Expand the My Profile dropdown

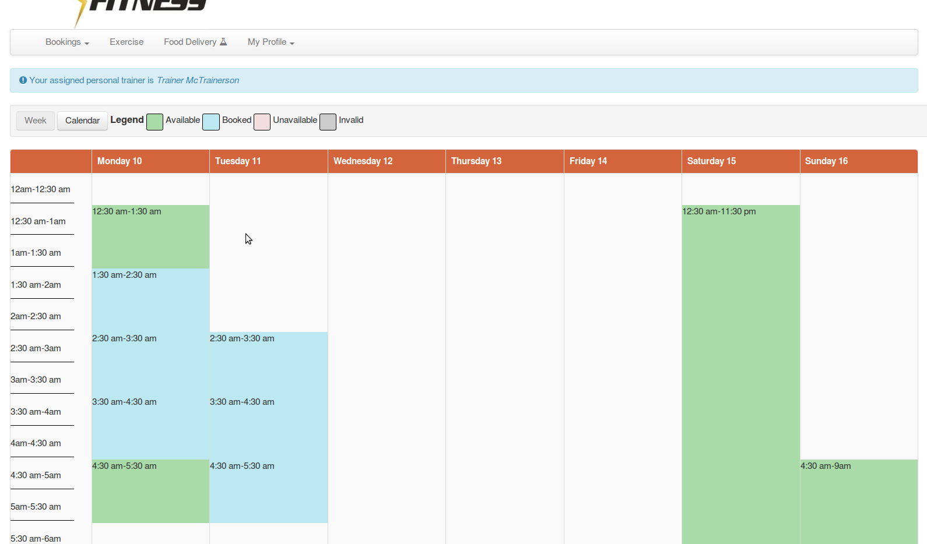click(271, 42)
